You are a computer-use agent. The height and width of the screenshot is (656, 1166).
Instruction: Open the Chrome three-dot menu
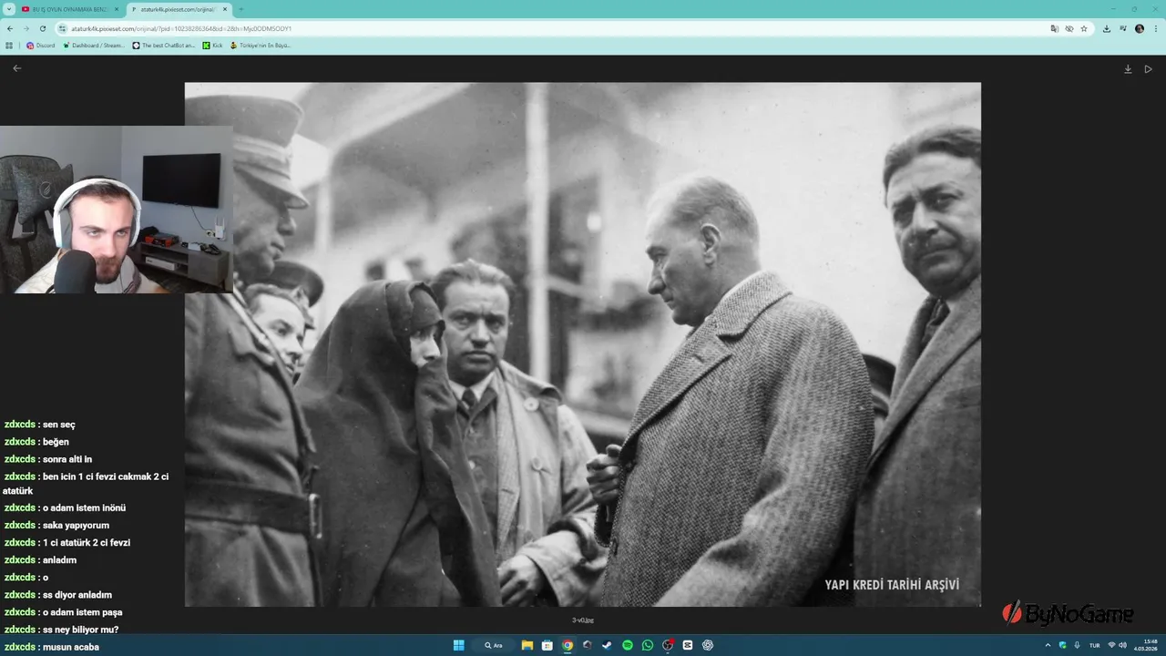[x=1155, y=28]
